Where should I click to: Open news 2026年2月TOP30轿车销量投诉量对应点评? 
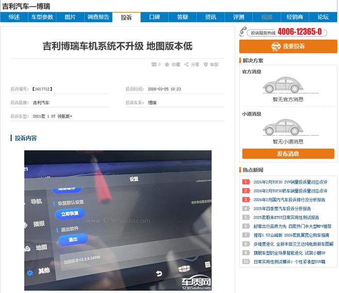click(x=291, y=191)
